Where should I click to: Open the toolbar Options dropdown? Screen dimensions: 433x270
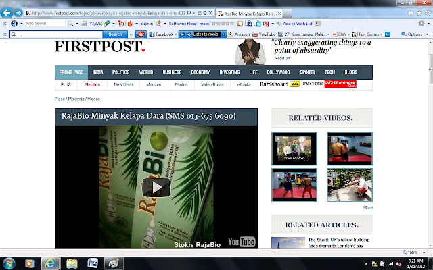[428, 34]
